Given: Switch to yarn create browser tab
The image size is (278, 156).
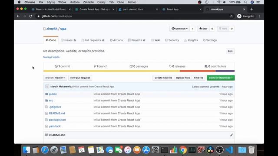Looking at the screenshot, I should (139, 10).
